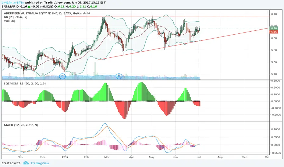The width and height of the screenshot is (284, 167).
Task: Click the Mar label on time axis
Action: point(107,157)
